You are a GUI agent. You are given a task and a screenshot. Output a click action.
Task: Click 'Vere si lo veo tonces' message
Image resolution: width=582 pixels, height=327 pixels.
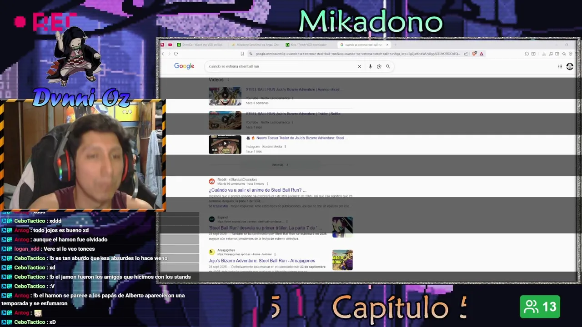pyautogui.click(x=70, y=249)
